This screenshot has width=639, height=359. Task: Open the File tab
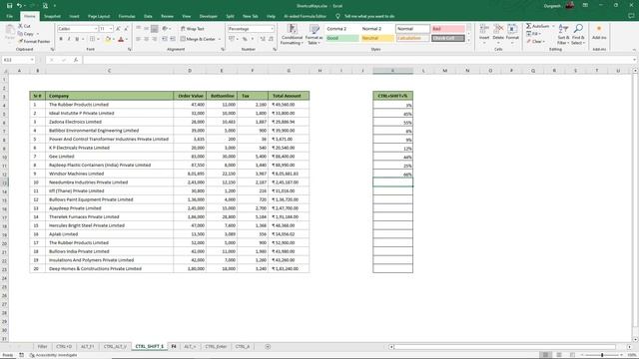point(10,16)
